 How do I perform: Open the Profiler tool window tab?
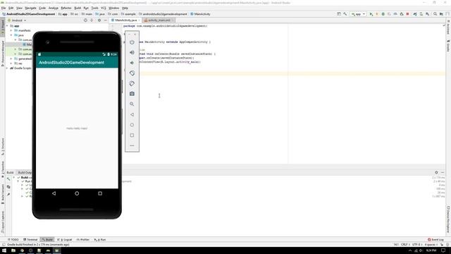(83, 240)
